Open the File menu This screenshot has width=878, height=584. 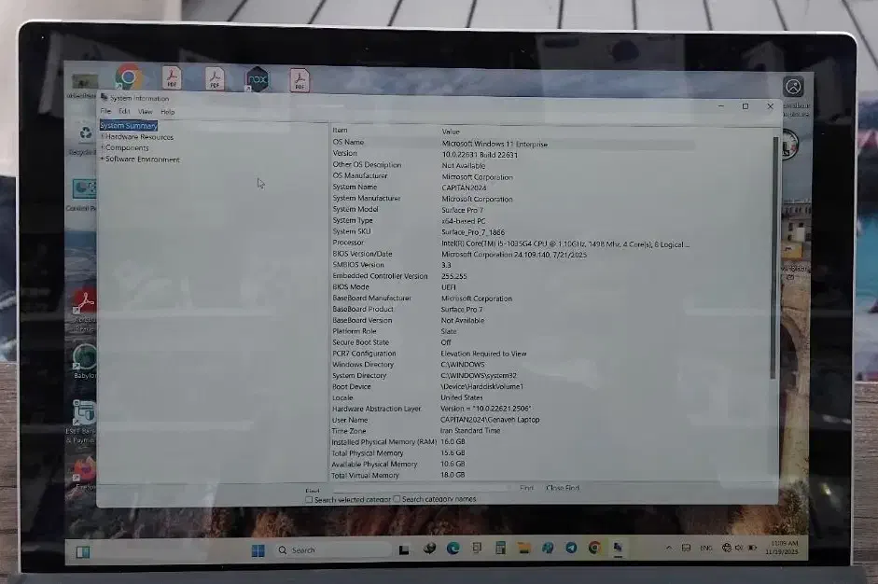[x=105, y=111]
